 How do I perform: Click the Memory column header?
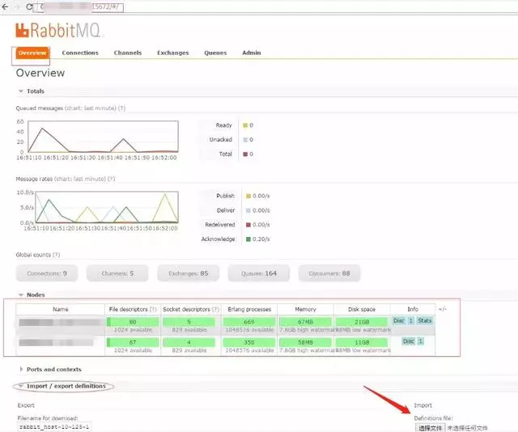[305, 310]
